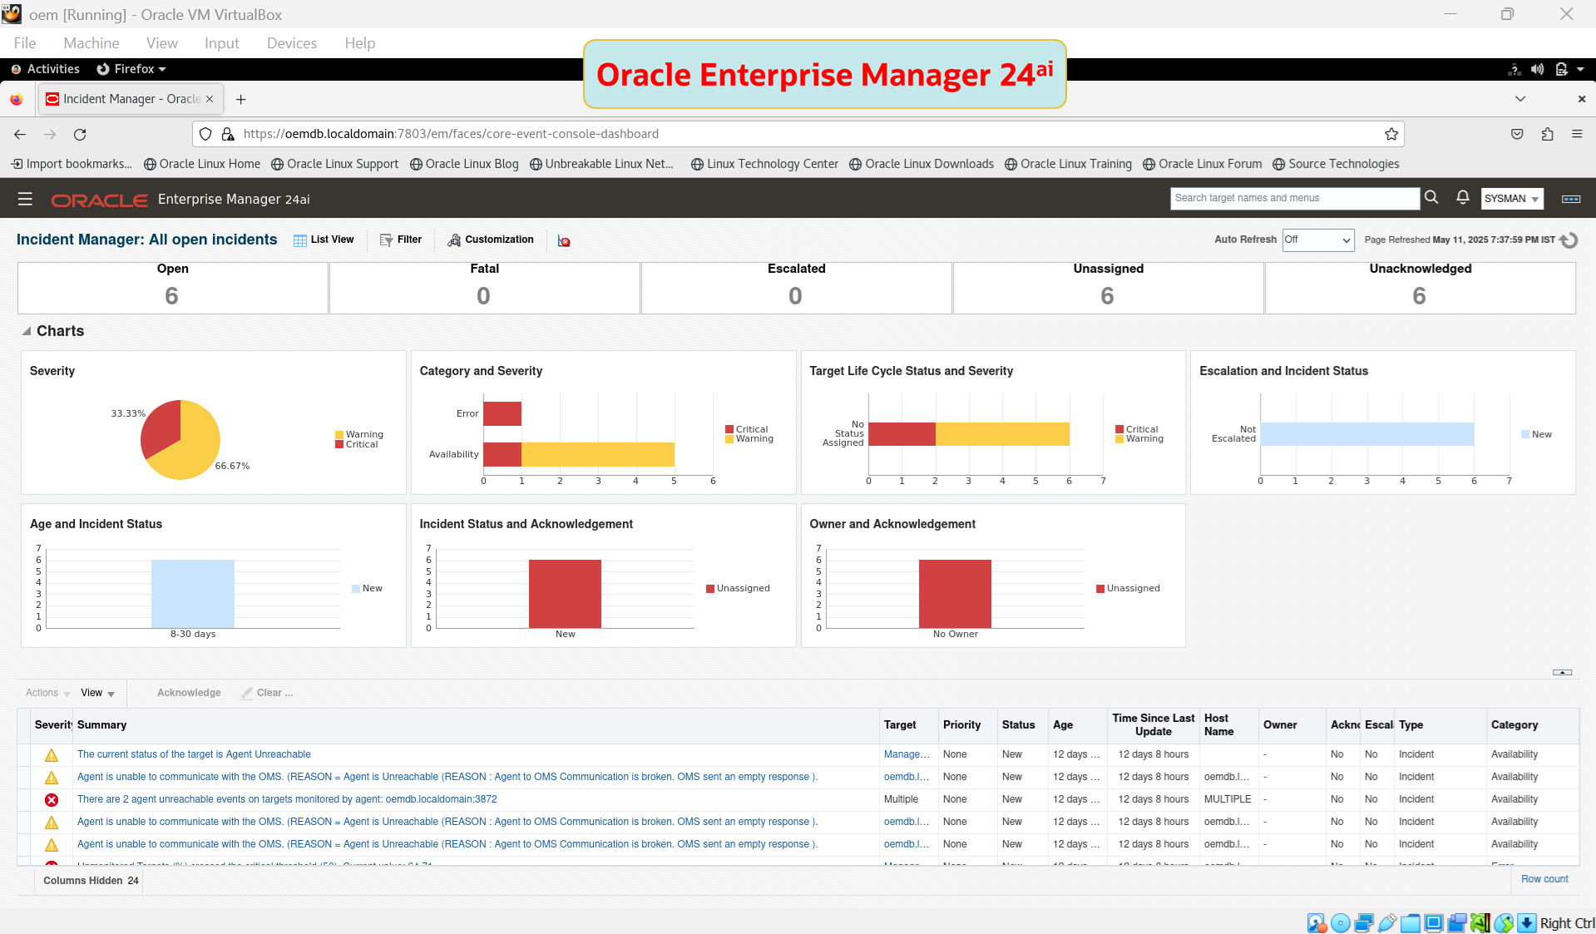Refresh the page using the circular refresh icon
The height and width of the screenshot is (934, 1596).
click(1569, 240)
